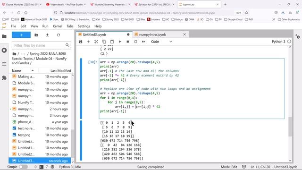
Task: Click the file list scrollbar down arrow
Action: point(73,161)
